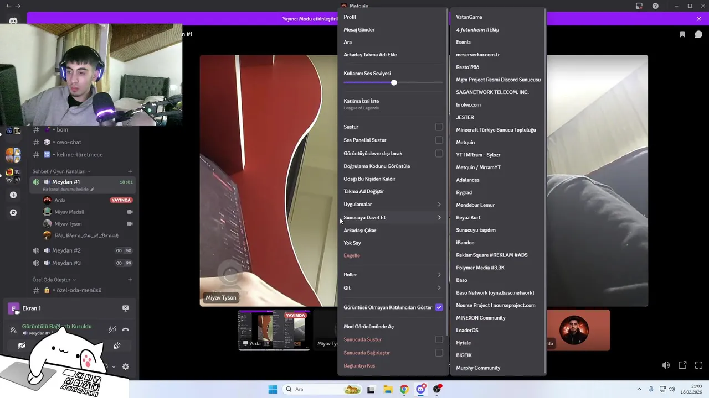Collapse the Özel Oda Oluştur category

tap(54, 280)
